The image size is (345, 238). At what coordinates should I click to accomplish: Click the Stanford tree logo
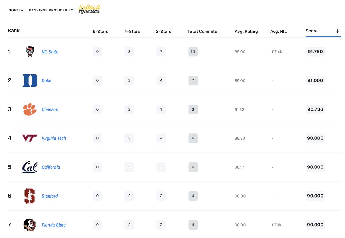(x=30, y=196)
